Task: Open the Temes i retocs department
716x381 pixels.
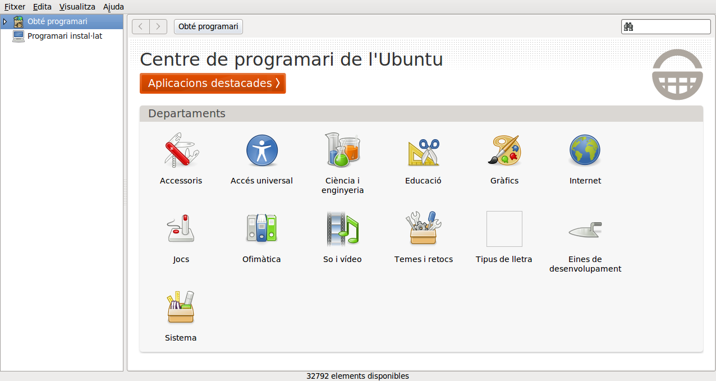Action: [x=423, y=229]
